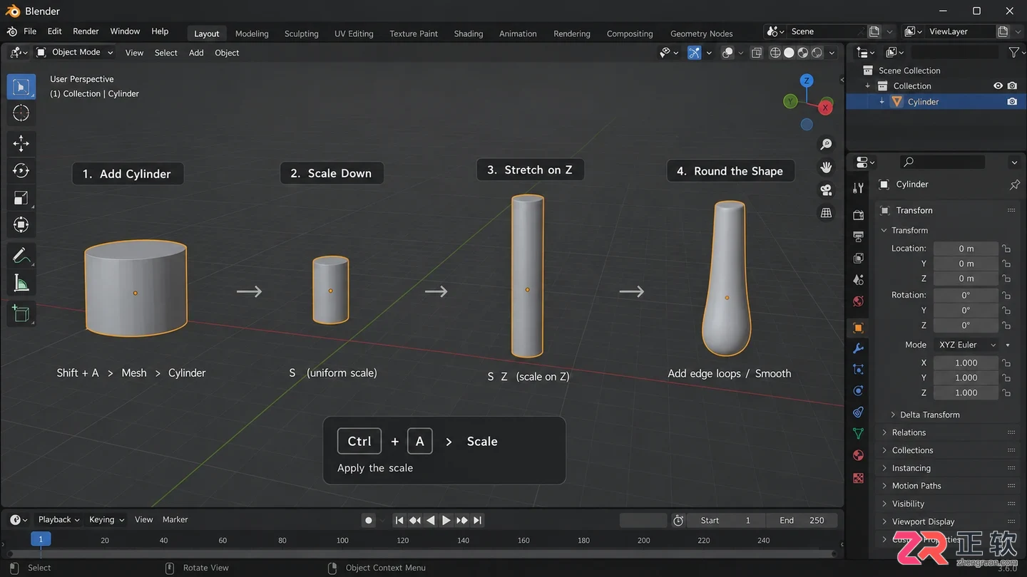Click the current frame marker 1
This screenshot has height=577, width=1027.
pyautogui.click(x=41, y=539)
